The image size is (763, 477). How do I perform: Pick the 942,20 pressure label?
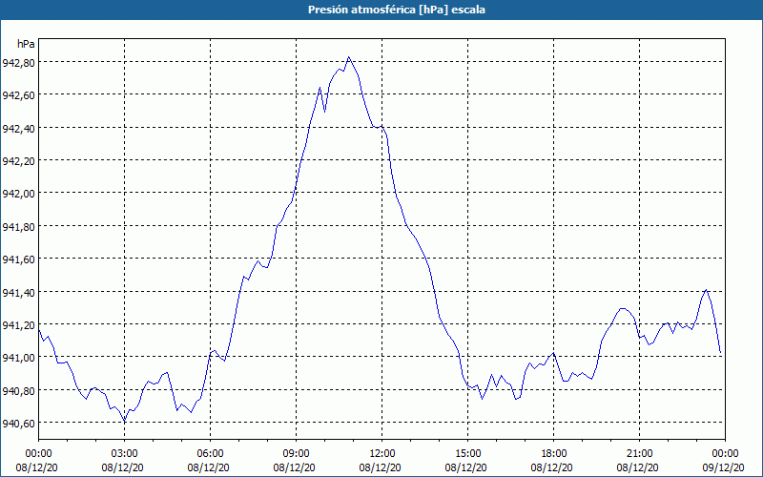pyautogui.click(x=19, y=160)
